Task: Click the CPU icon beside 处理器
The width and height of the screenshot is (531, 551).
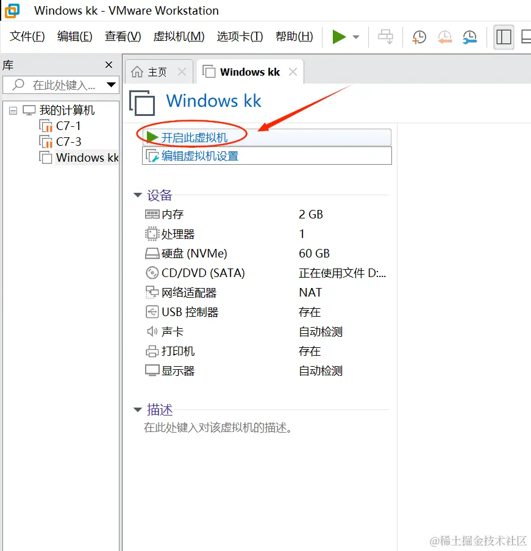Action: (x=152, y=234)
